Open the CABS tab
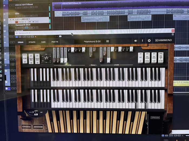 coord(43,42)
